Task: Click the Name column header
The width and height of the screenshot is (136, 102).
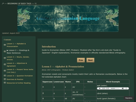Action: click(x=68, y=82)
